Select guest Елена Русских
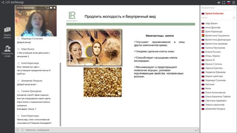Screen dimensions: 237x133 point(213,52)
